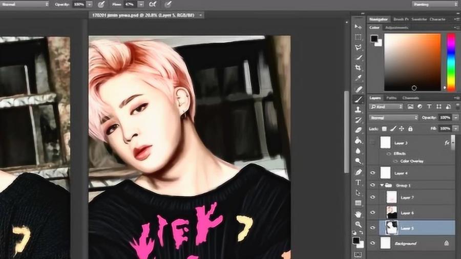Select the Move tool
The width and height of the screenshot is (461, 259).
[358, 26]
